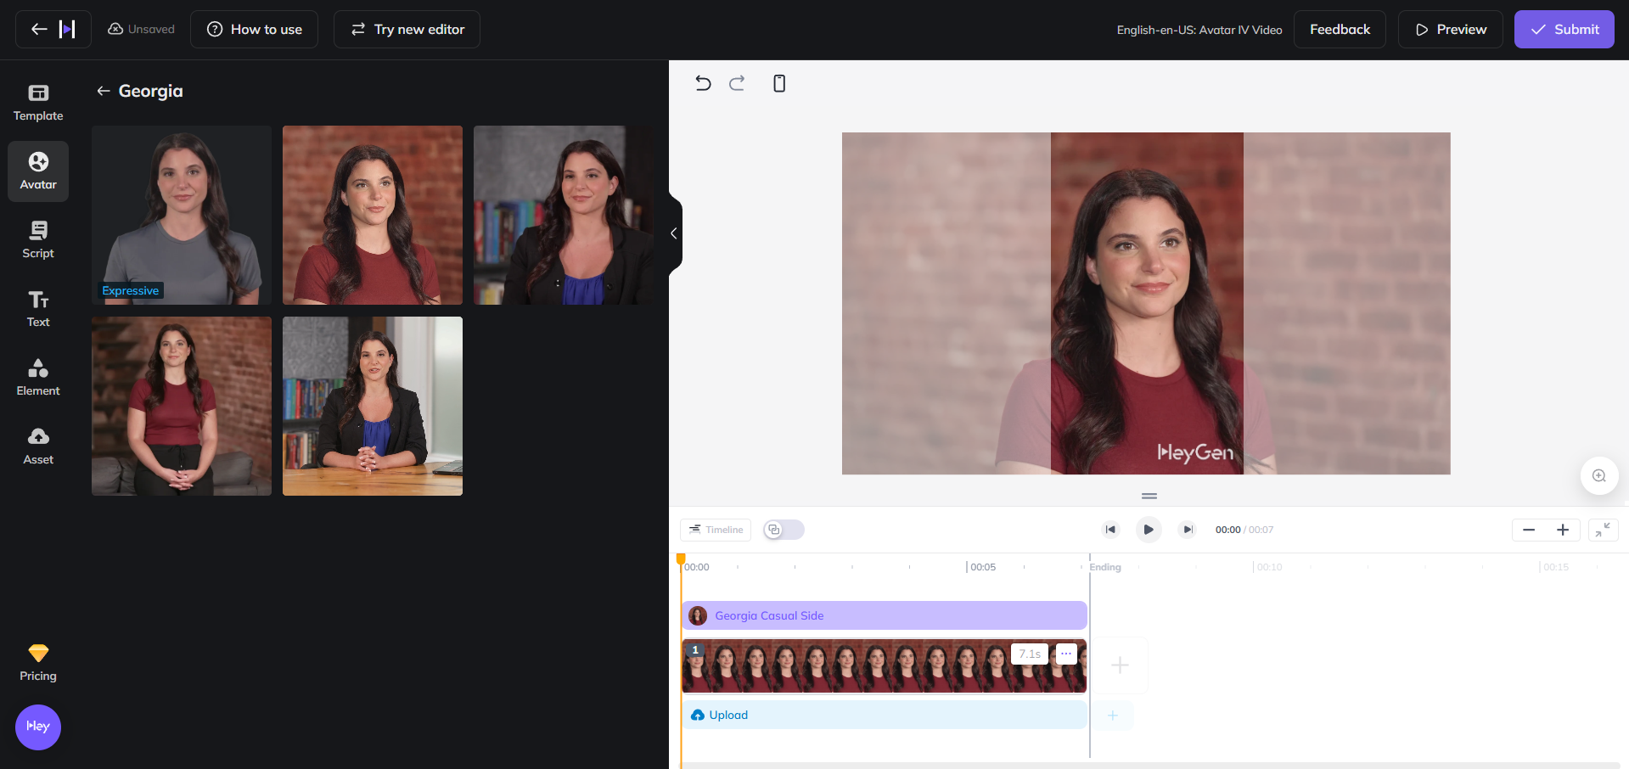This screenshot has width=1629, height=769.
Task: Add a new scene after scene 1
Action: tap(1120, 665)
